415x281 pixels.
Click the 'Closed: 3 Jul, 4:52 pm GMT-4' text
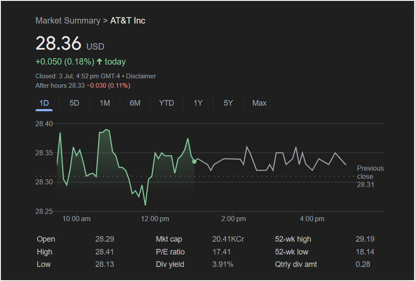tap(77, 76)
